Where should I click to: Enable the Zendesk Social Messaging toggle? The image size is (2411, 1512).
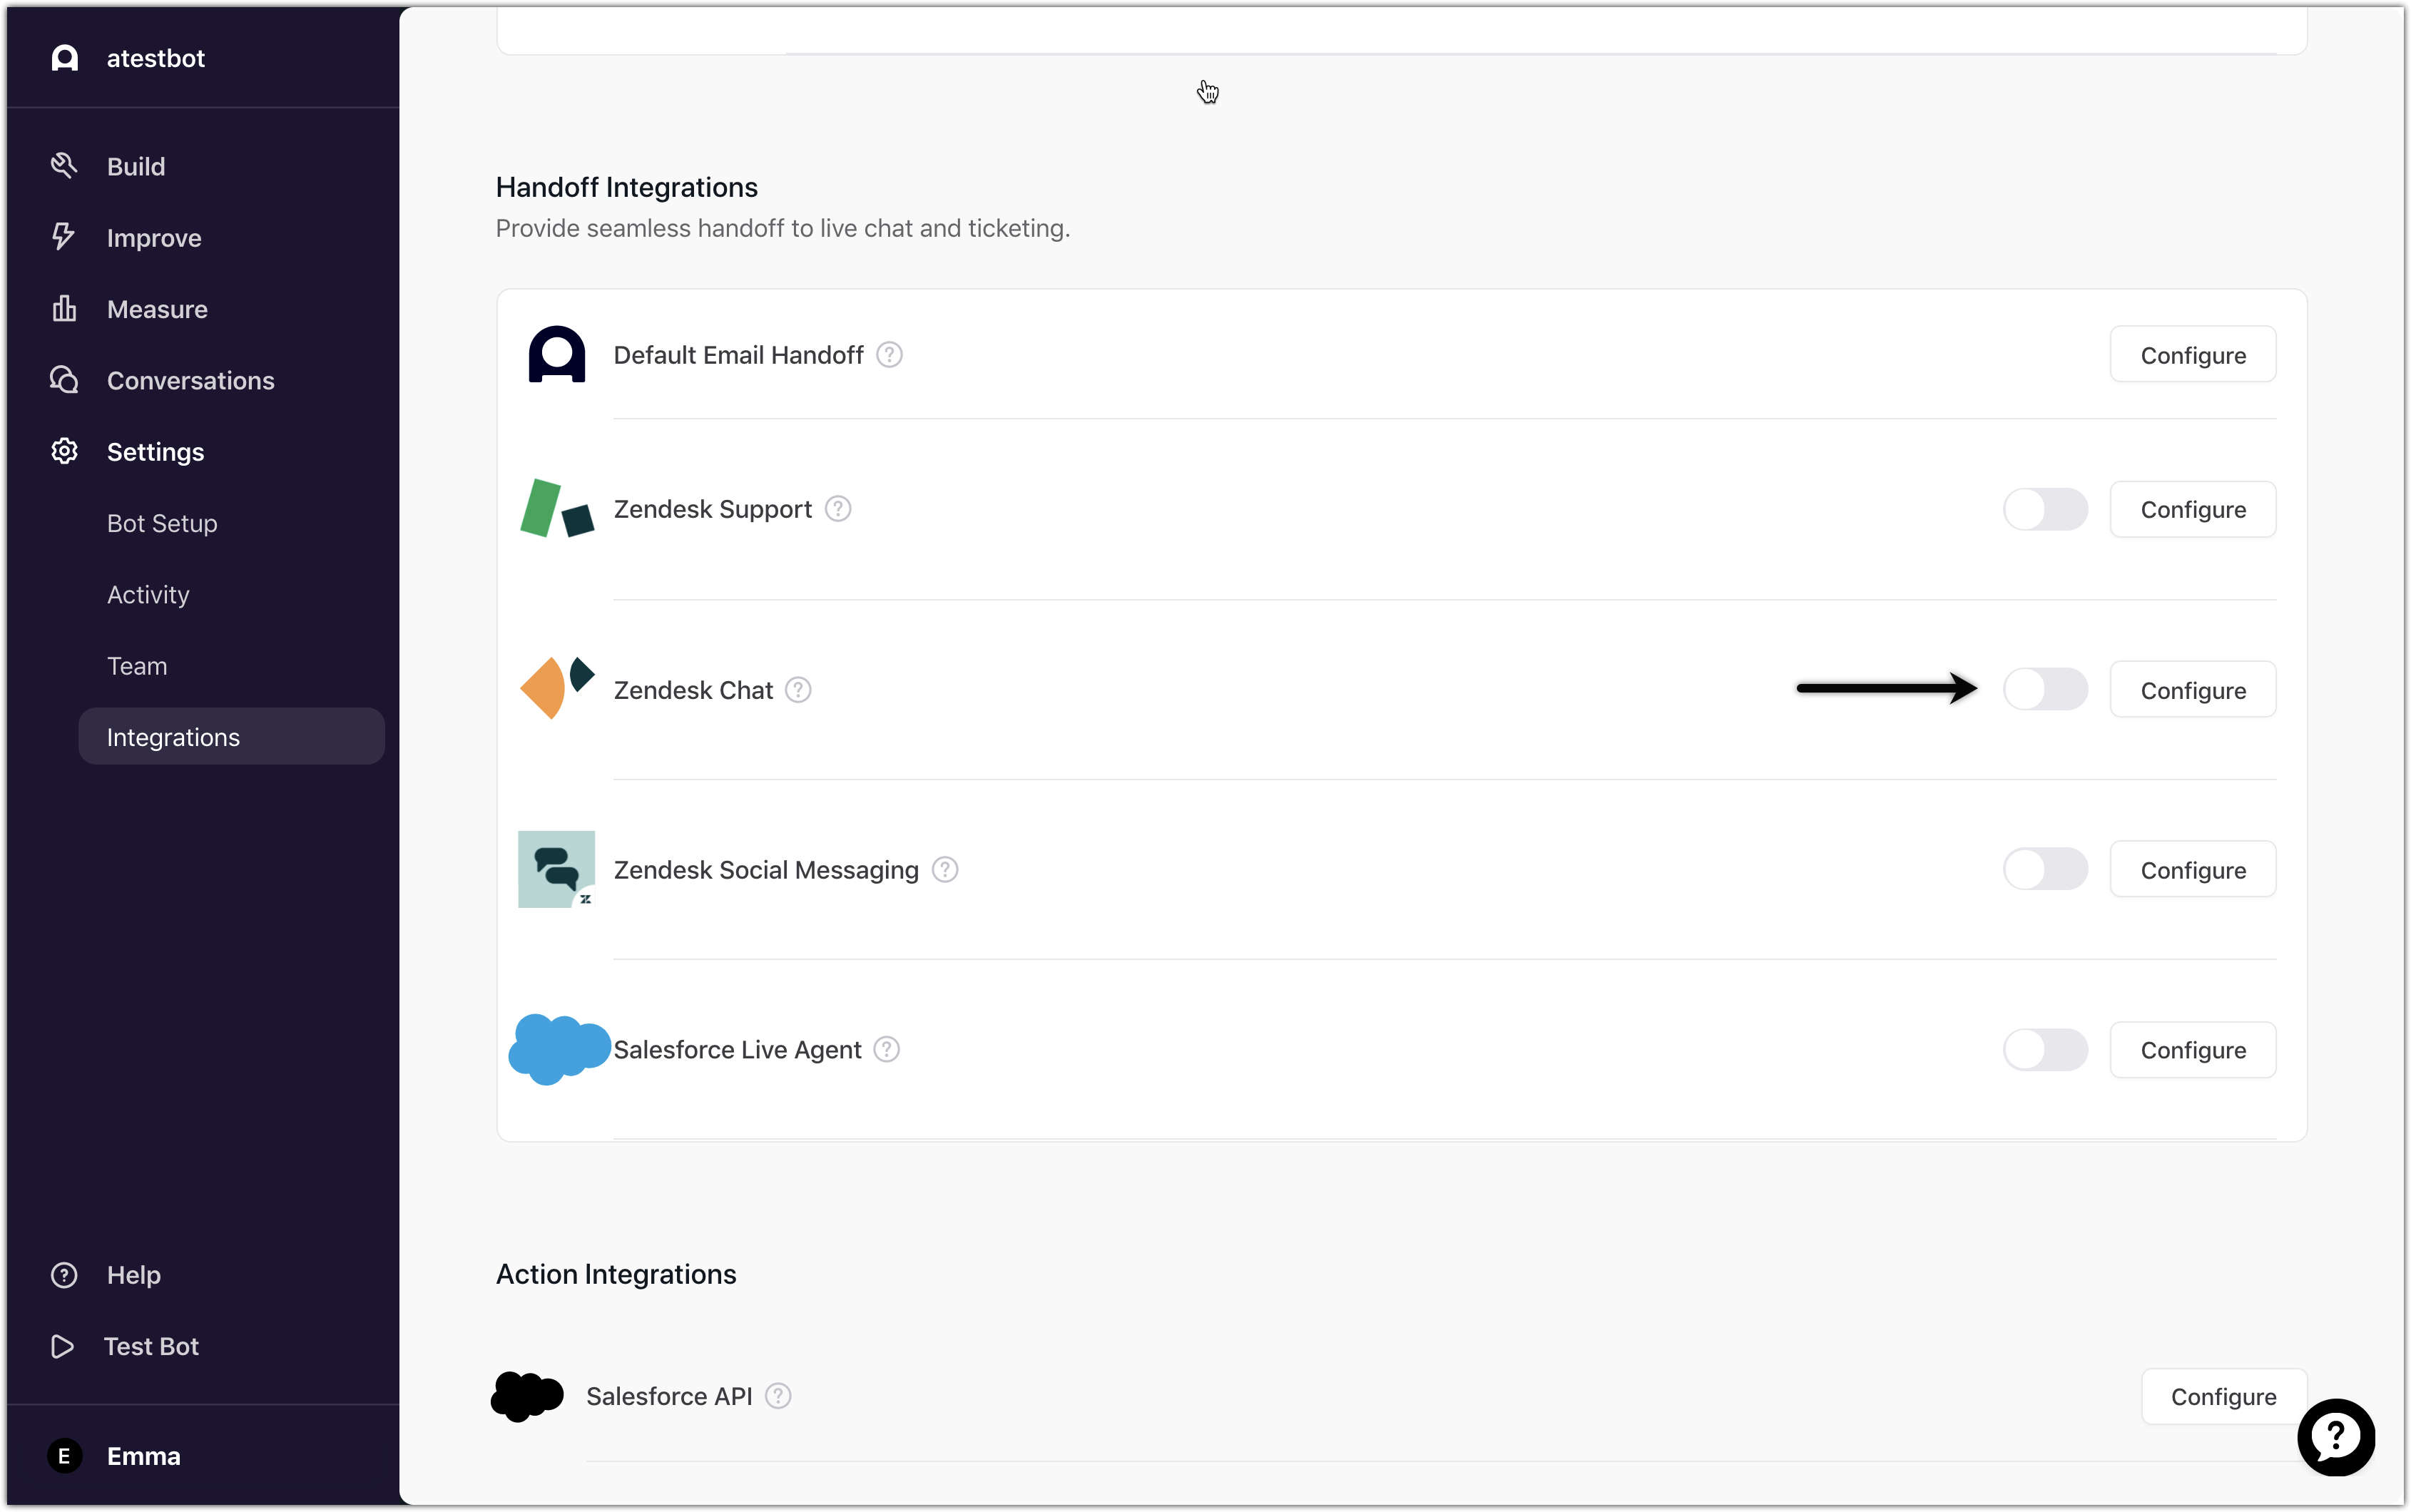pos(2045,870)
